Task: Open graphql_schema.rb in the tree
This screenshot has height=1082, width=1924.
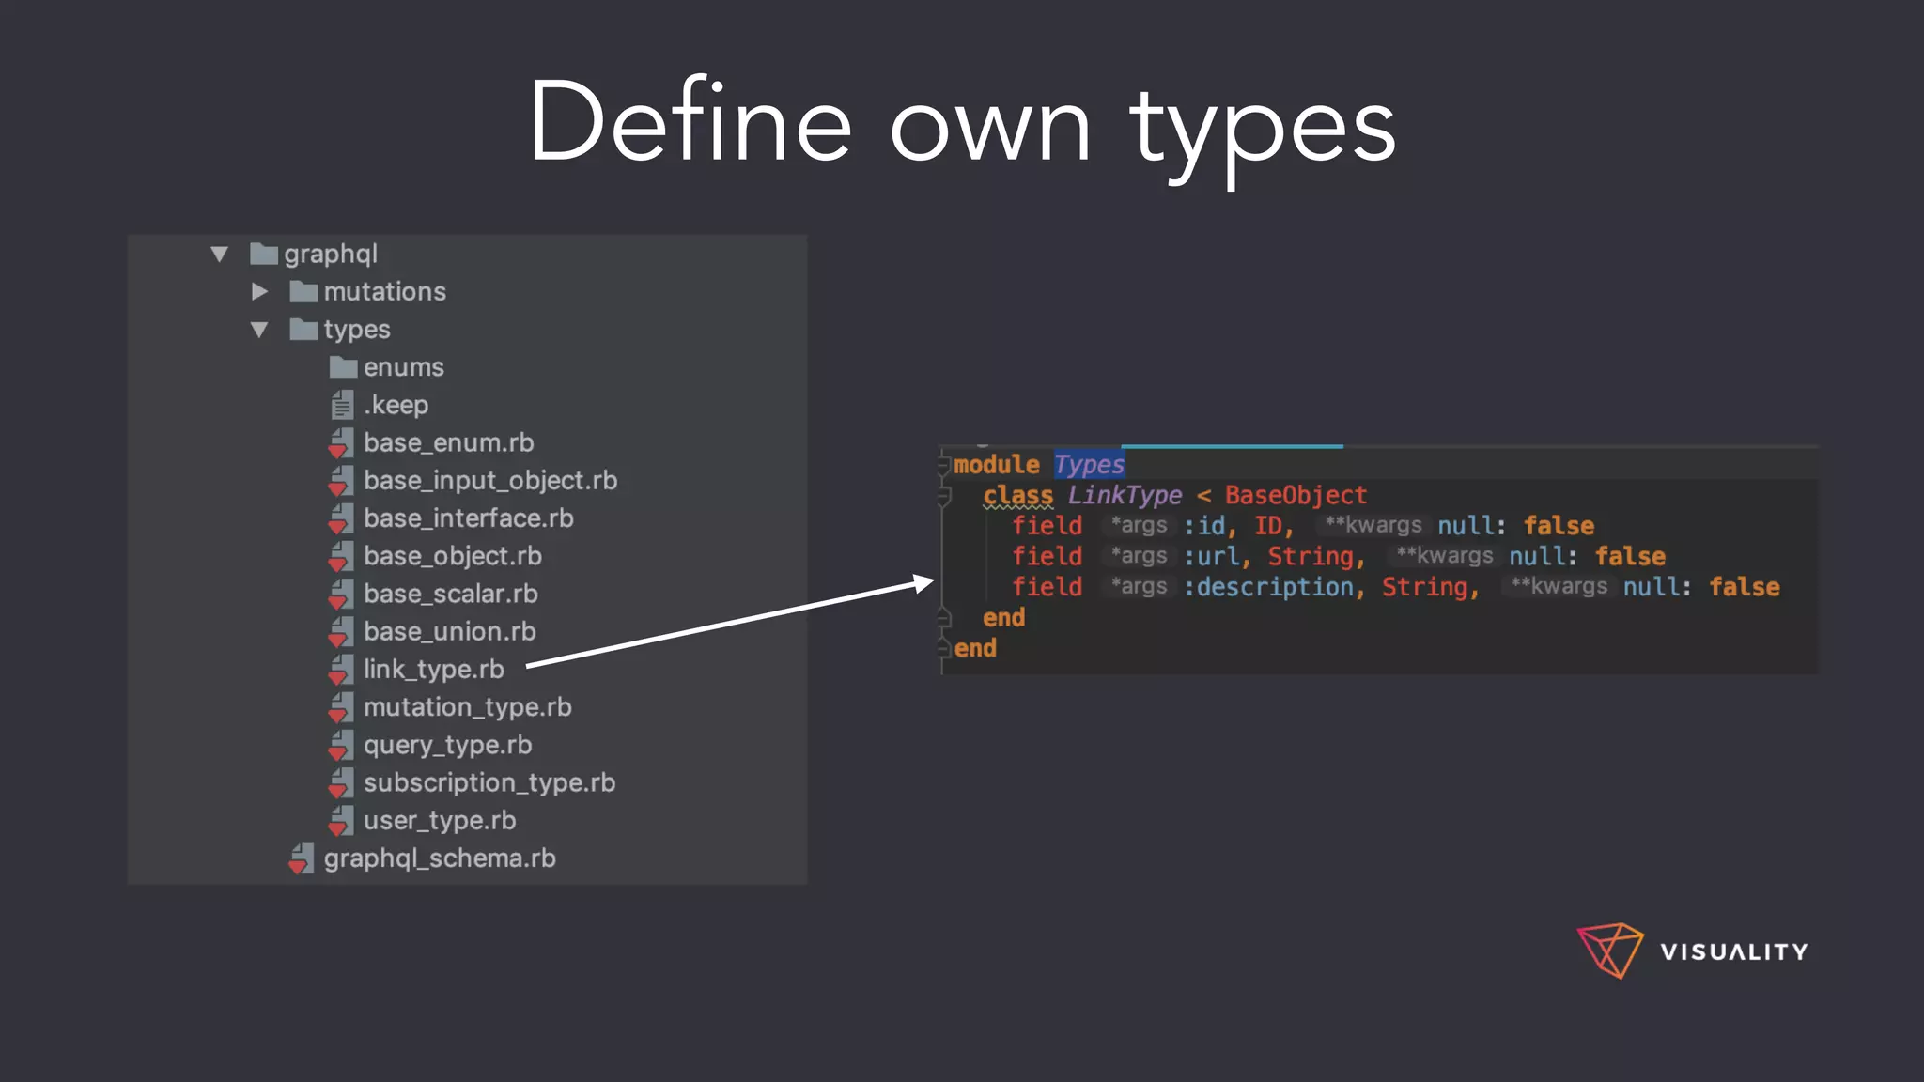Action: click(x=440, y=858)
